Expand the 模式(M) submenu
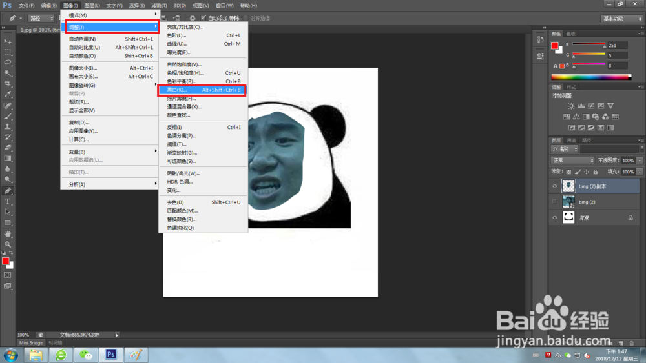 (x=110, y=15)
